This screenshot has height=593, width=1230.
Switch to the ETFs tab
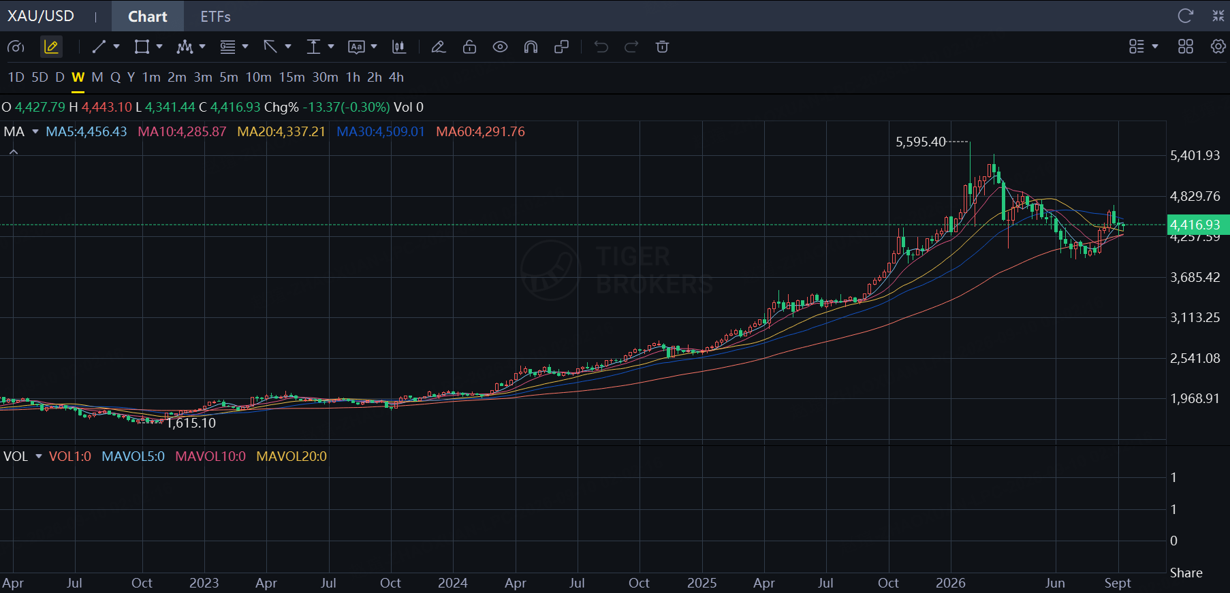[x=215, y=16]
